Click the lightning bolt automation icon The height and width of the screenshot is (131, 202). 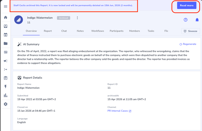point(5,87)
